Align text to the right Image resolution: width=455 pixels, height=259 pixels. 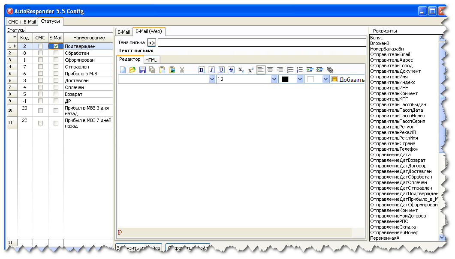pos(280,70)
